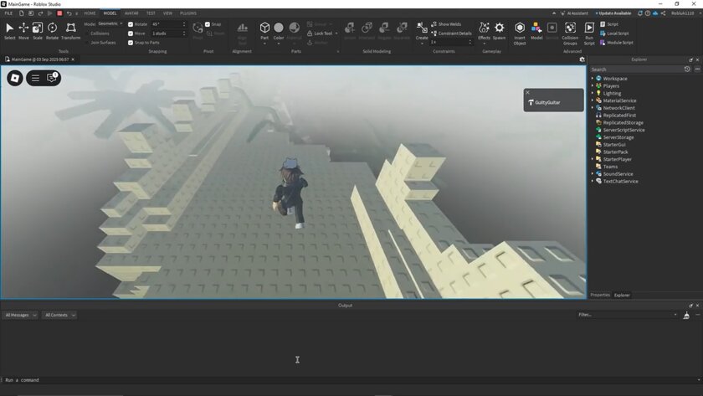The image size is (703, 396).
Task: Switch to the HOME ribbon tab
Action: click(x=90, y=13)
